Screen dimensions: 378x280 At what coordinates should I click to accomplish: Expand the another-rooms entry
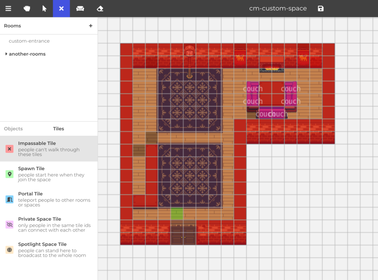6,54
